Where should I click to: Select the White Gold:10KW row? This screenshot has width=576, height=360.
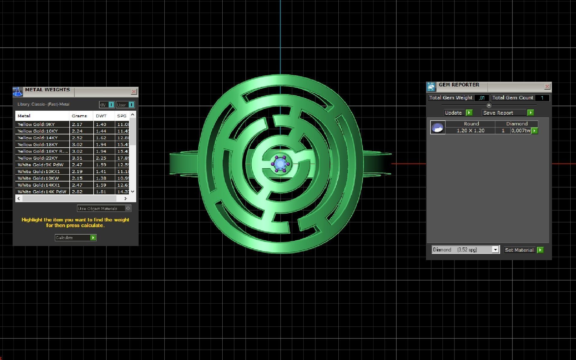[73, 178]
